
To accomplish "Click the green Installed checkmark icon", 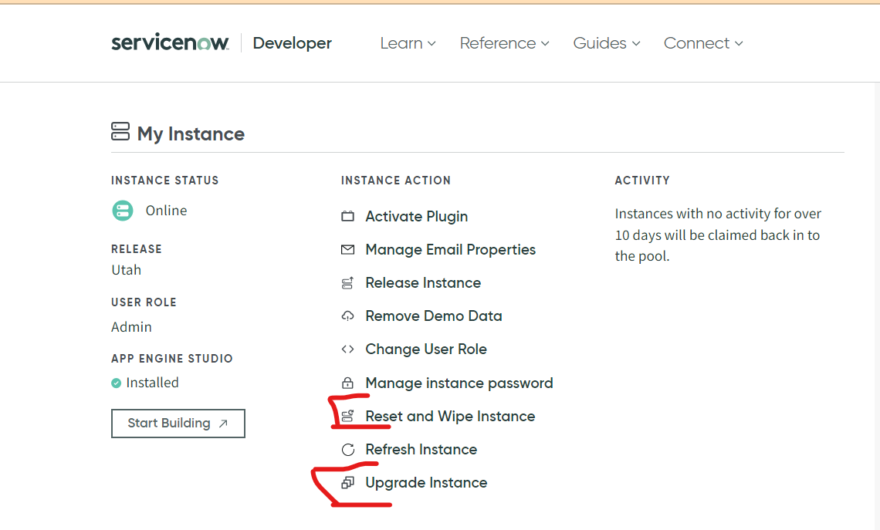I will click(116, 383).
